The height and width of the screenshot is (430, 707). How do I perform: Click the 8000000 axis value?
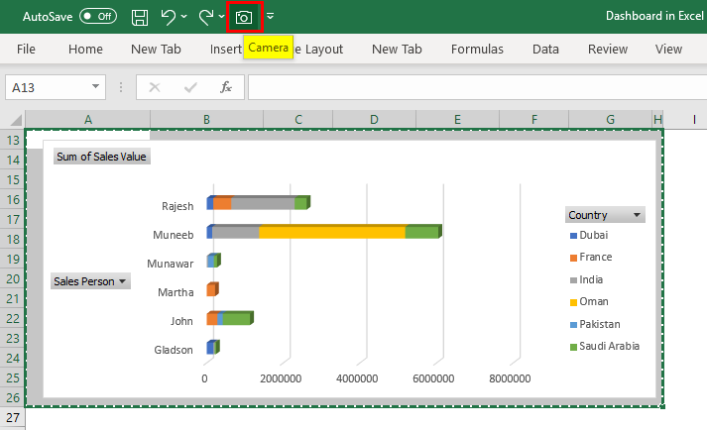click(510, 378)
